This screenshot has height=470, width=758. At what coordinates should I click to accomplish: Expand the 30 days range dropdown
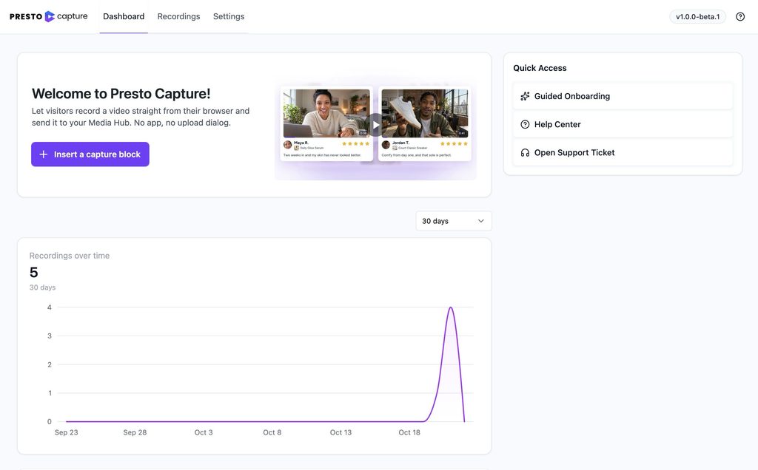(x=454, y=221)
